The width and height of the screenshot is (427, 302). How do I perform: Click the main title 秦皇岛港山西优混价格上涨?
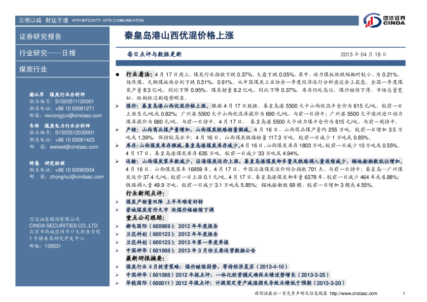coord(180,37)
